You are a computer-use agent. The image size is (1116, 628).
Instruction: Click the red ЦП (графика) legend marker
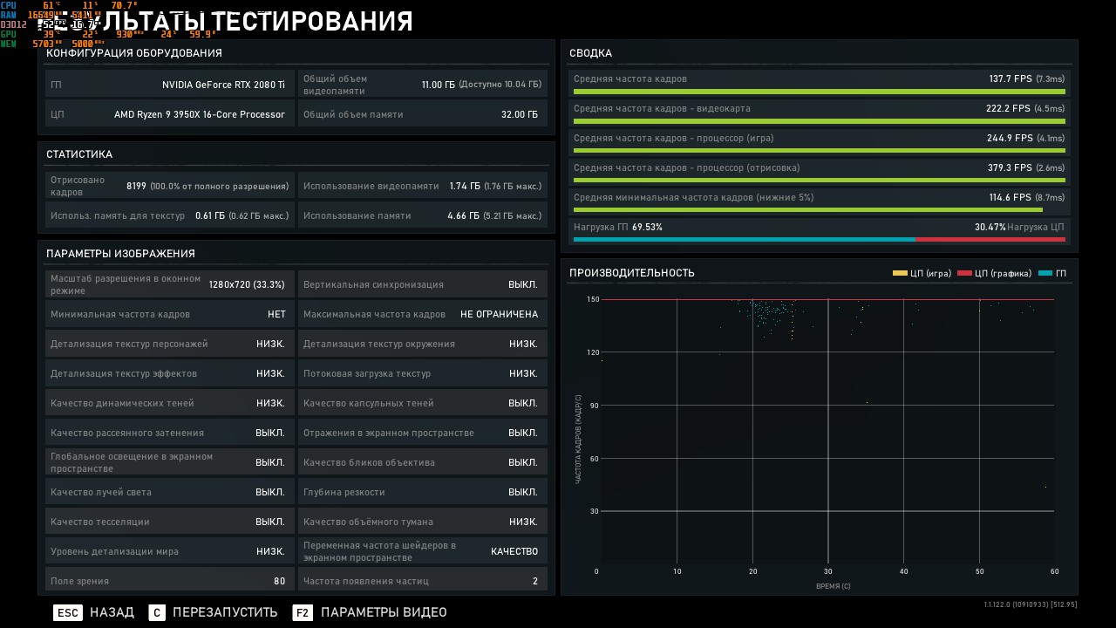(964, 274)
